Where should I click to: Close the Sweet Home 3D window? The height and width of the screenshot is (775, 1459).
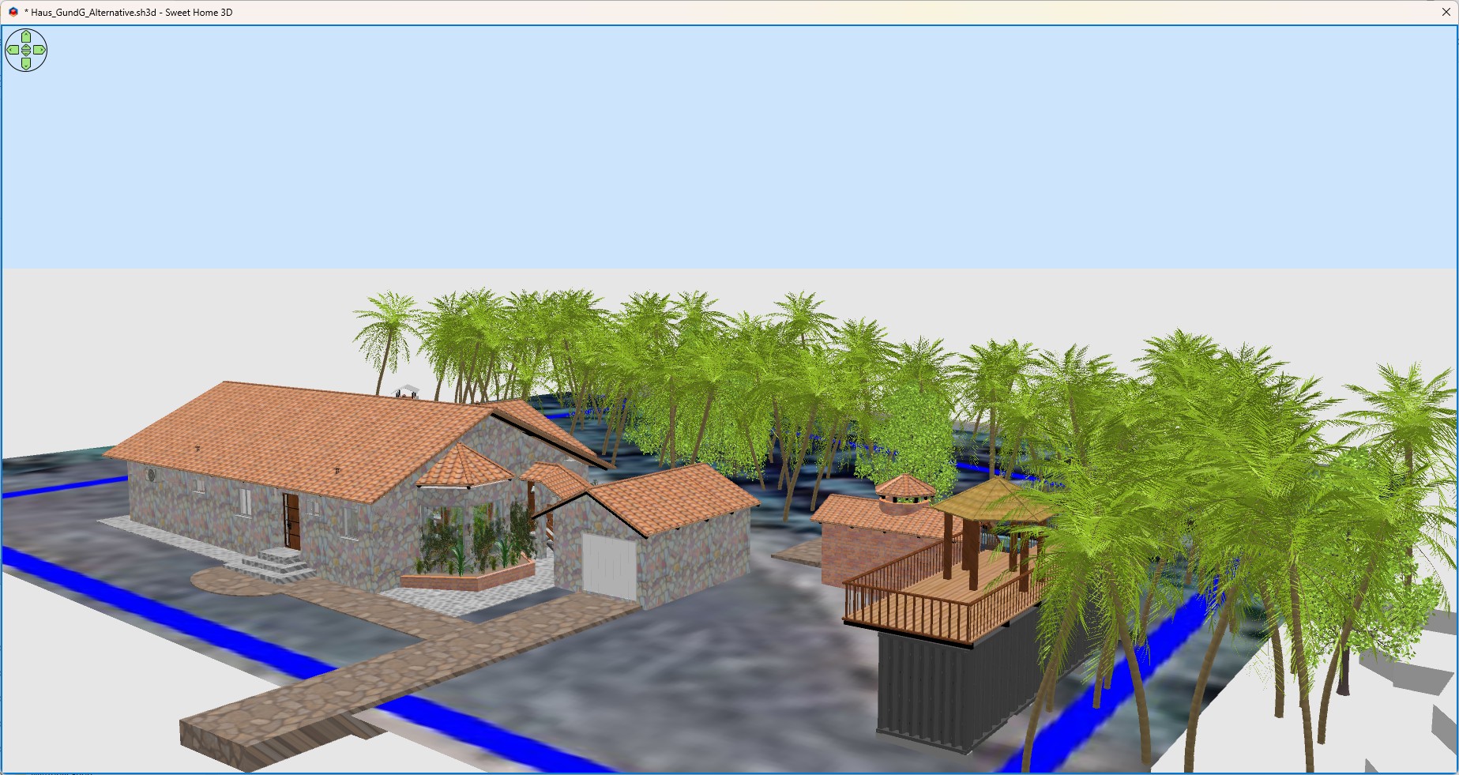(1446, 12)
